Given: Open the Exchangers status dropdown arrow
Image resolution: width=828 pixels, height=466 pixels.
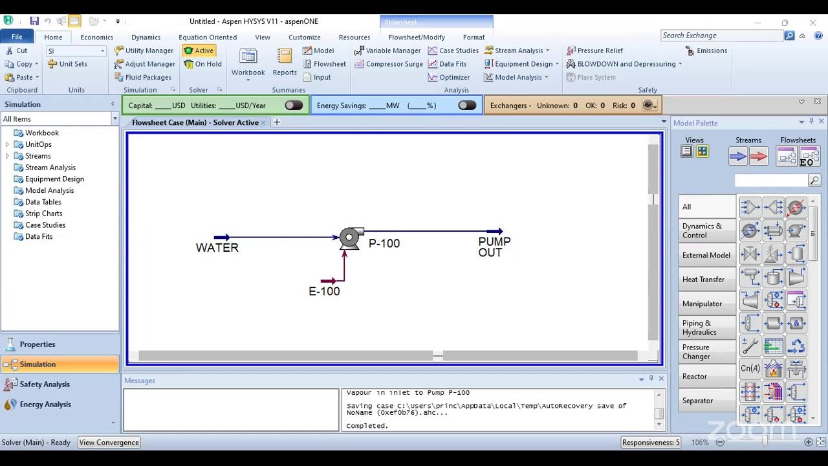Looking at the screenshot, I should (655, 105).
